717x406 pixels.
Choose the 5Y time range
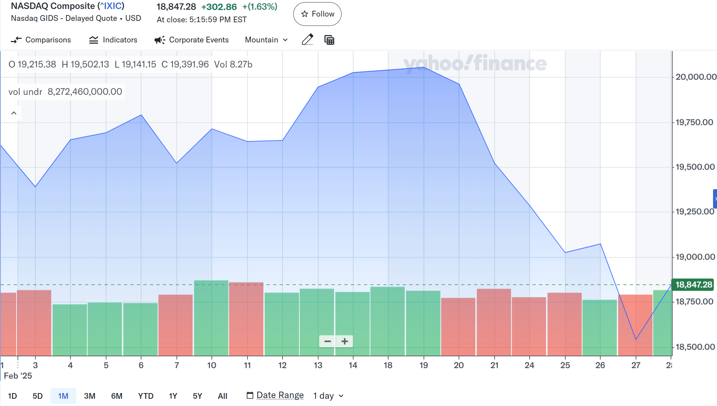[197, 396]
